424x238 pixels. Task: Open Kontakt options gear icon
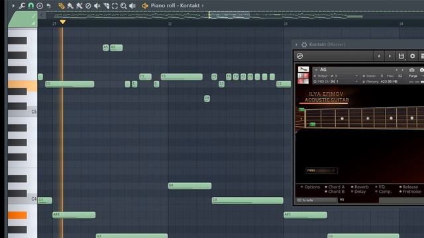[412, 56]
